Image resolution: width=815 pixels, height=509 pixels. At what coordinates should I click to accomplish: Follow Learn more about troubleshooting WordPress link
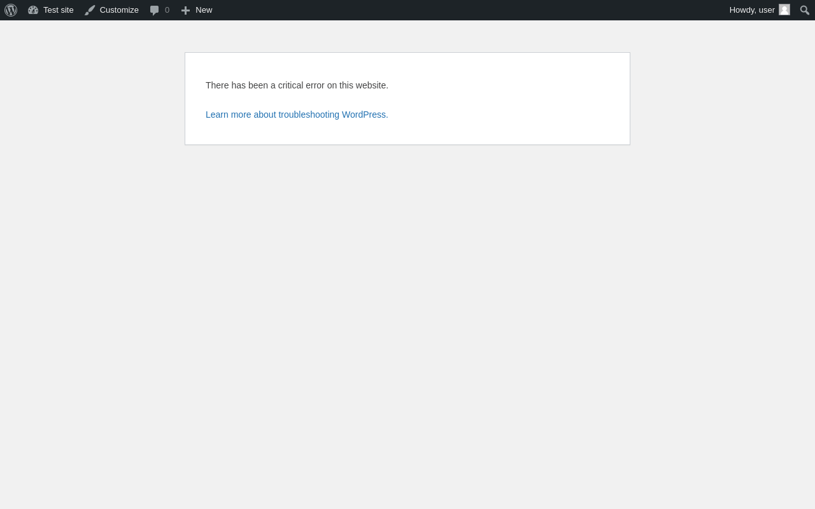click(297, 115)
